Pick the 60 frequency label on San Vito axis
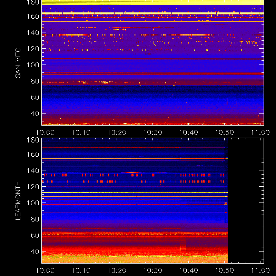The height and width of the screenshot is (276, 276). coord(35,97)
